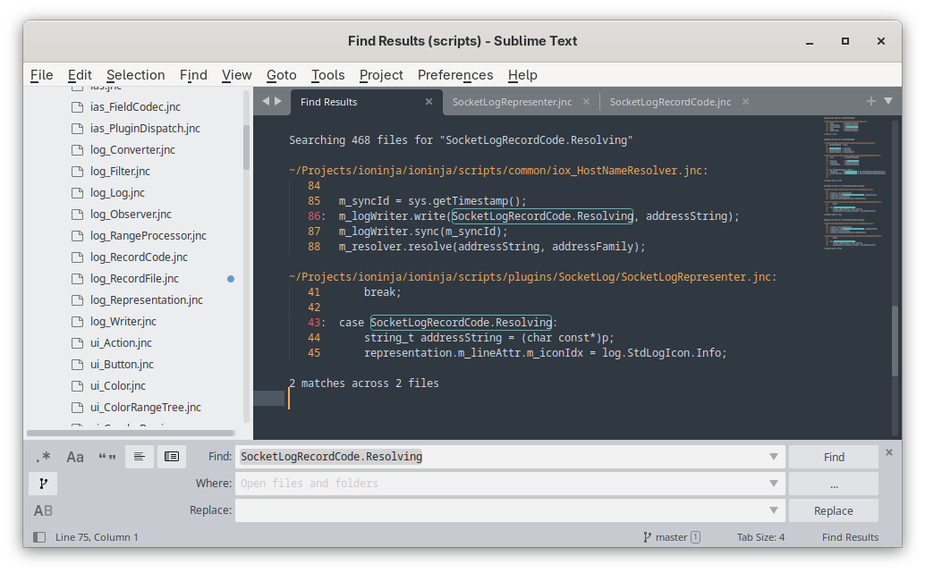
Task: Toggle use buffer for results icon
Action: pos(172,457)
